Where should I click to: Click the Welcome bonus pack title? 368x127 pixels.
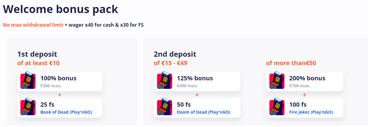click(61, 9)
